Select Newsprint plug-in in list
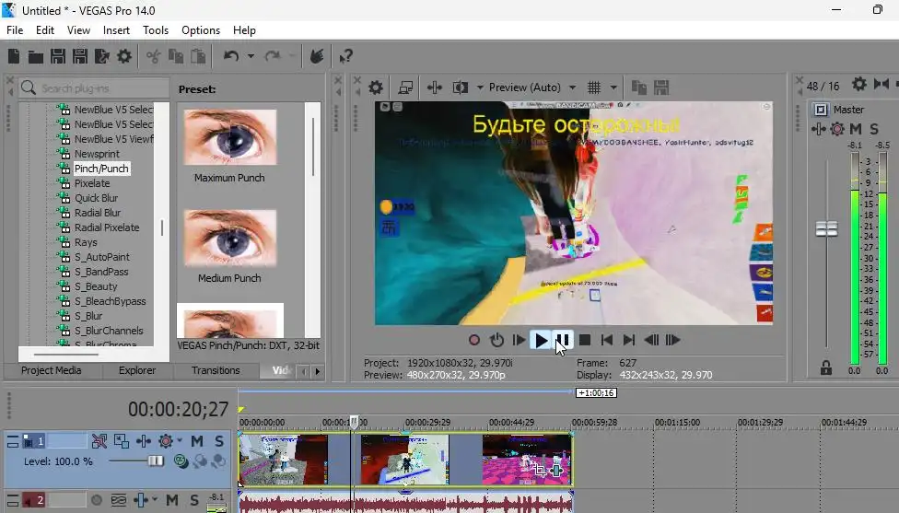Screen dimensions: 899x513 (97, 154)
